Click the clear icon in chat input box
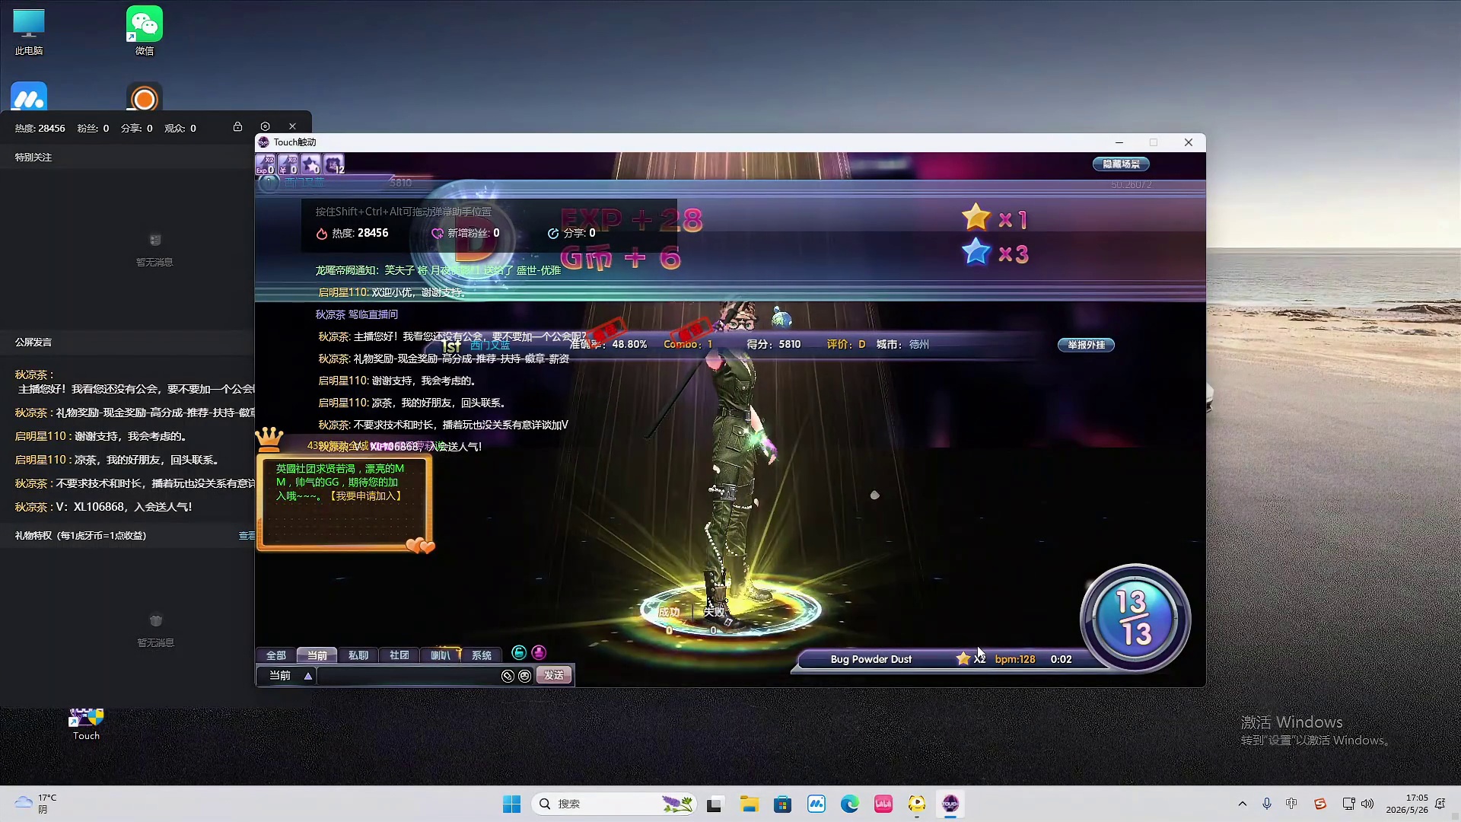The width and height of the screenshot is (1461, 822). 508,676
